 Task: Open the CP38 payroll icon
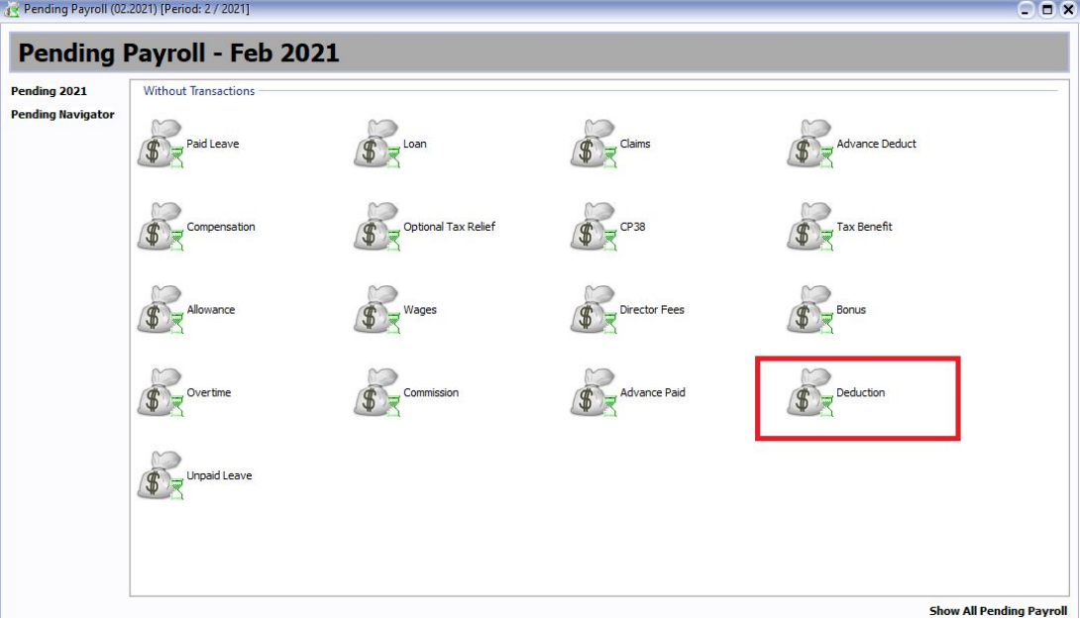[594, 228]
